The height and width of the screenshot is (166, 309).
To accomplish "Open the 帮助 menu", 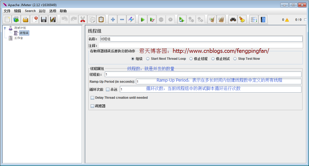I will point(63,11).
